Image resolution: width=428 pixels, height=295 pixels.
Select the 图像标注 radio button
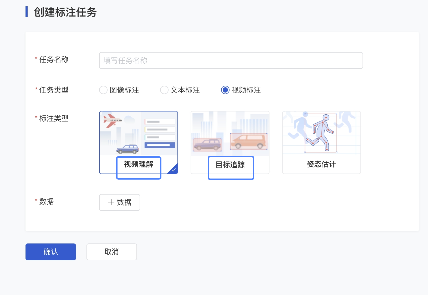tap(103, 90)
